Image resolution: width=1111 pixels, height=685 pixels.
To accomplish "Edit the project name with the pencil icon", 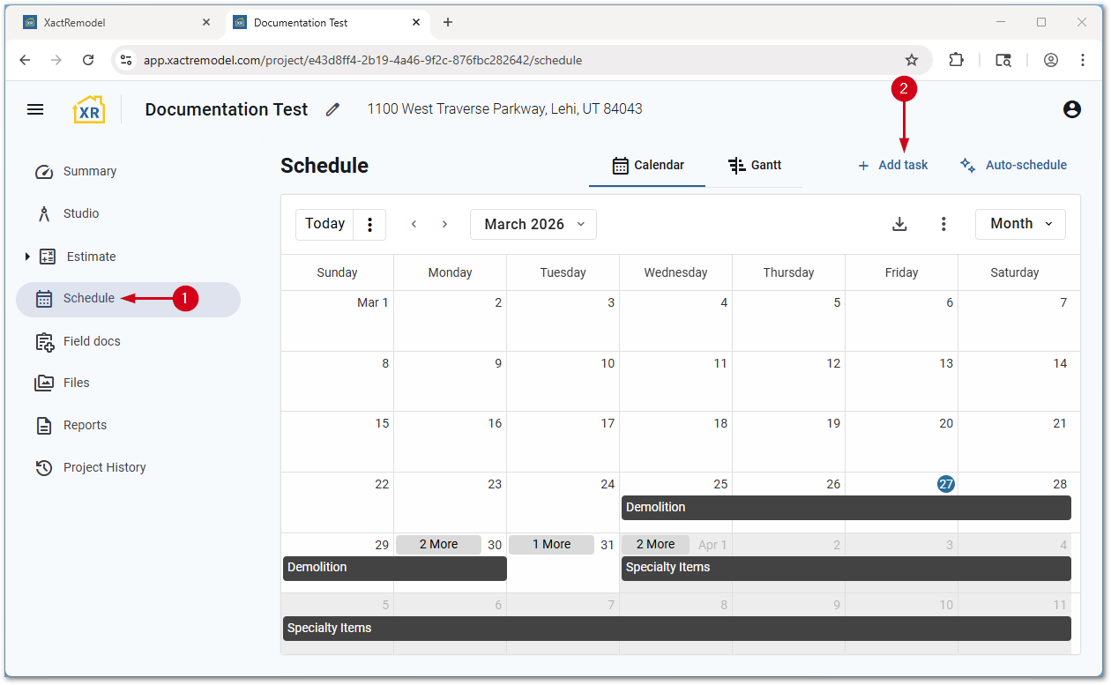I will tap(332, 108).
